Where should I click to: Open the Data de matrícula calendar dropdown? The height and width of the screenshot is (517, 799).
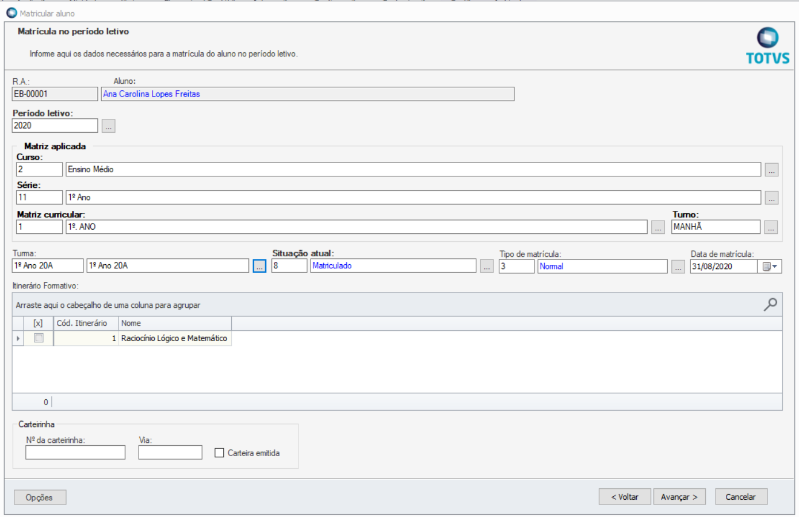[770, 267]
